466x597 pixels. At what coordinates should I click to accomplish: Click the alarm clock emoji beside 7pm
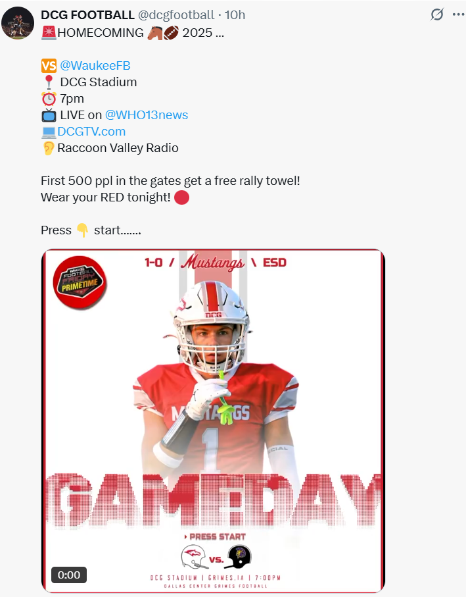pos(49,99)
